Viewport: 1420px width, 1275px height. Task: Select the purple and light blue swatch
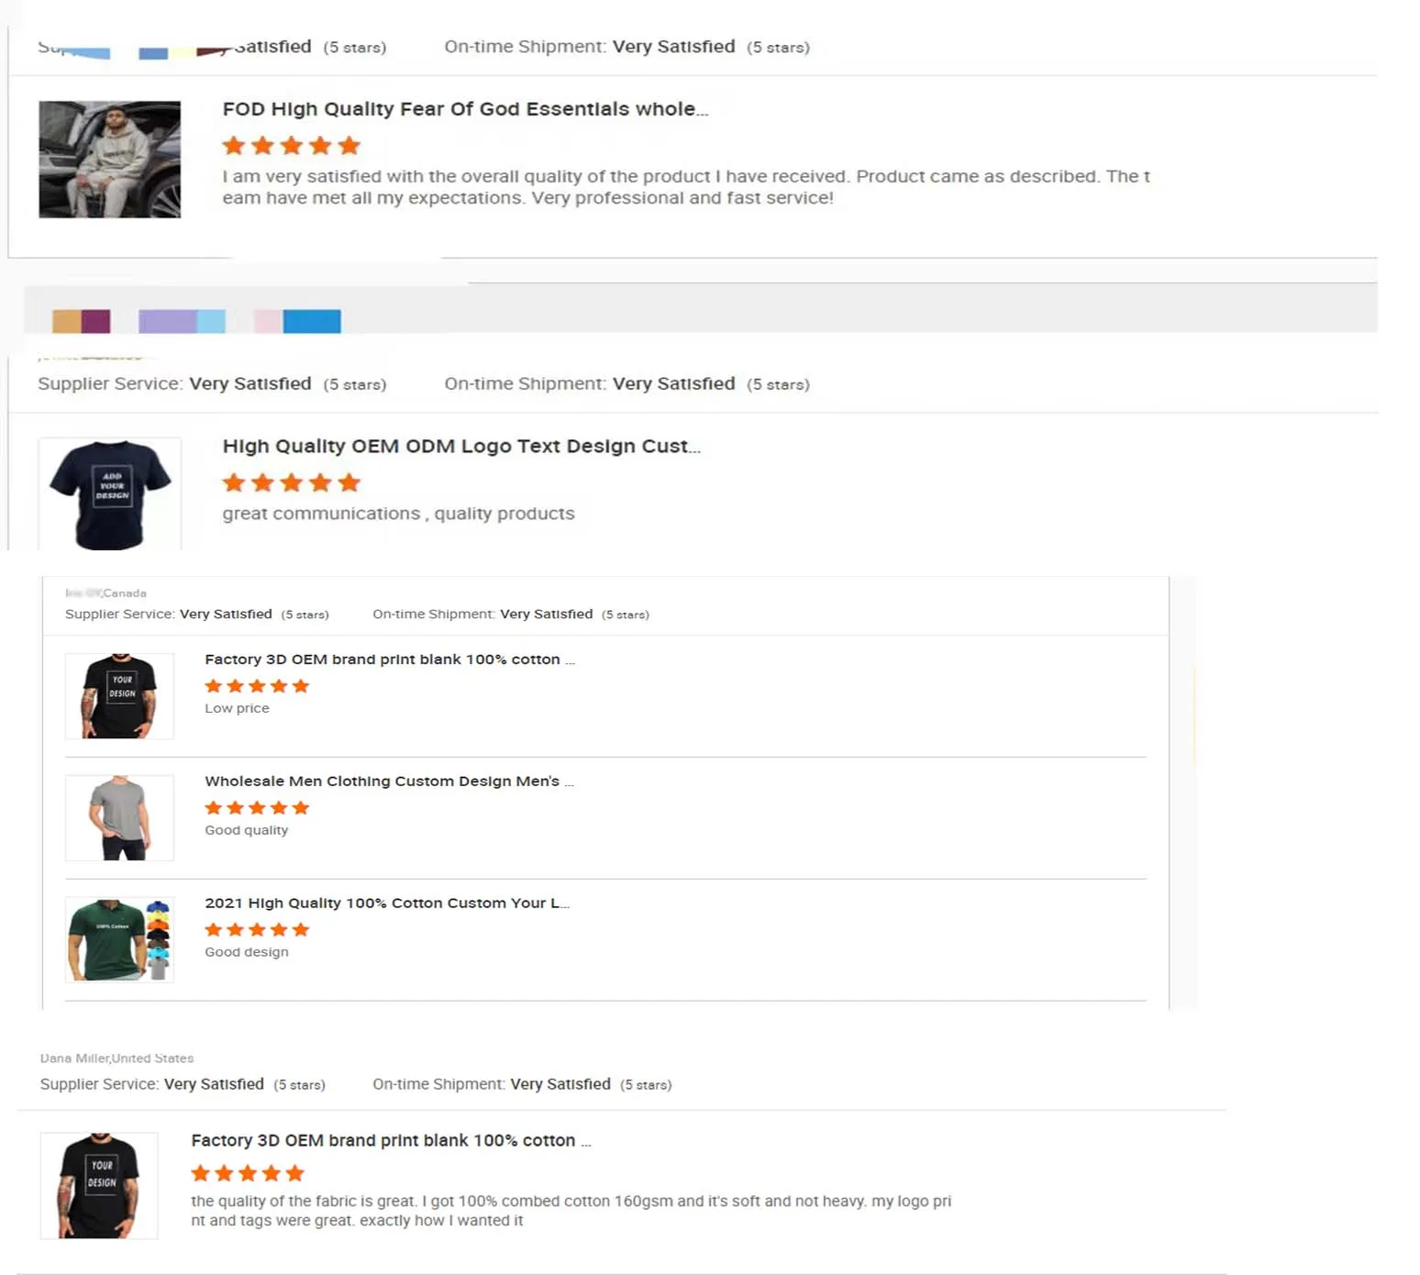[182, 321]
